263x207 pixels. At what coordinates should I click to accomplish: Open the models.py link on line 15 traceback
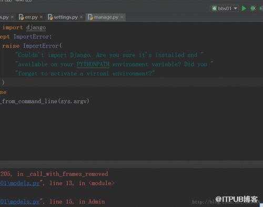click(20, 202)
